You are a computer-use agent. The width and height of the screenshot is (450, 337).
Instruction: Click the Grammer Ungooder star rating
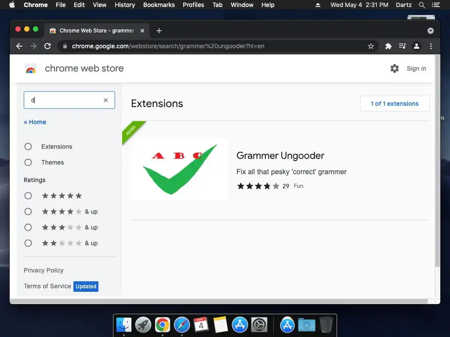point(258,186)
